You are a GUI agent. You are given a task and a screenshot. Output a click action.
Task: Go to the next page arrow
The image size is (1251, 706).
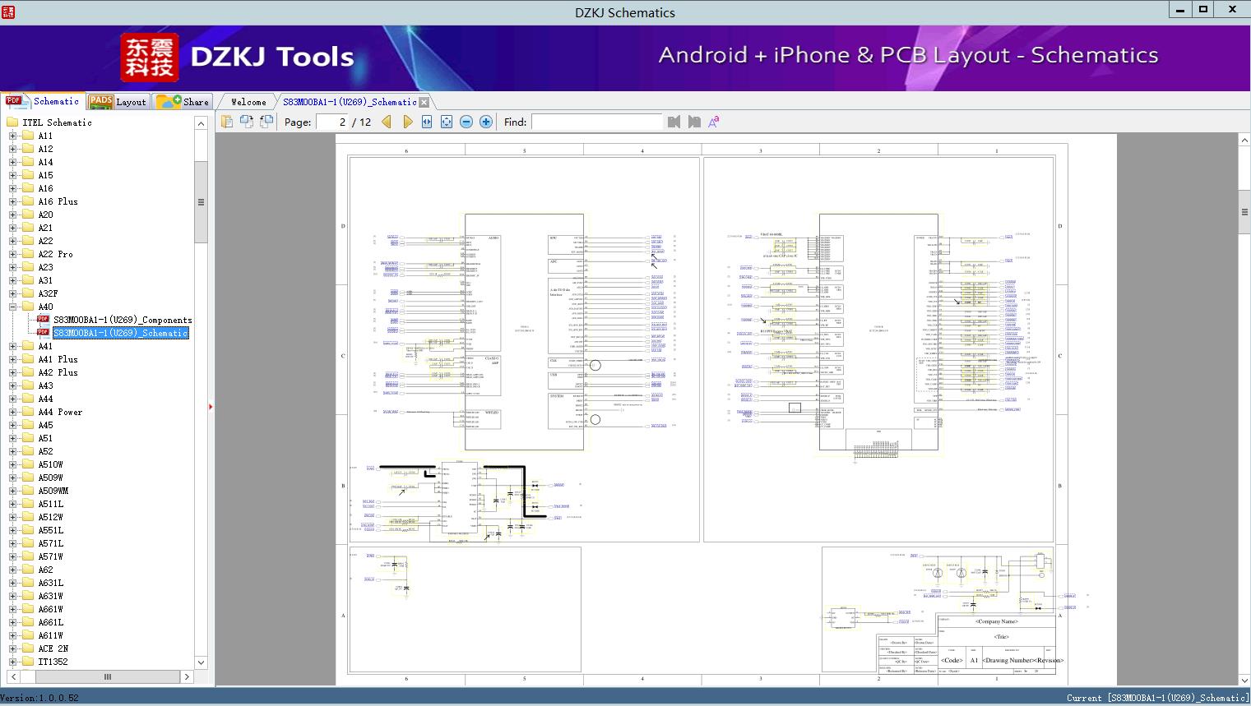pyautogui.click(x=408, y=122)
